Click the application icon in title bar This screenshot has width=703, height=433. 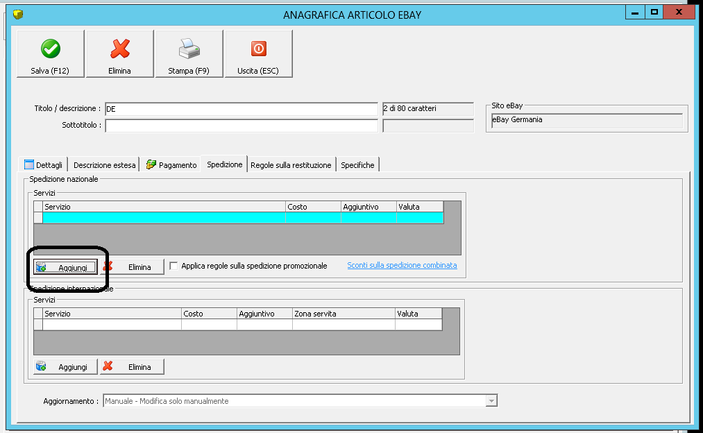pyautogui.click(x=18, y=15)
